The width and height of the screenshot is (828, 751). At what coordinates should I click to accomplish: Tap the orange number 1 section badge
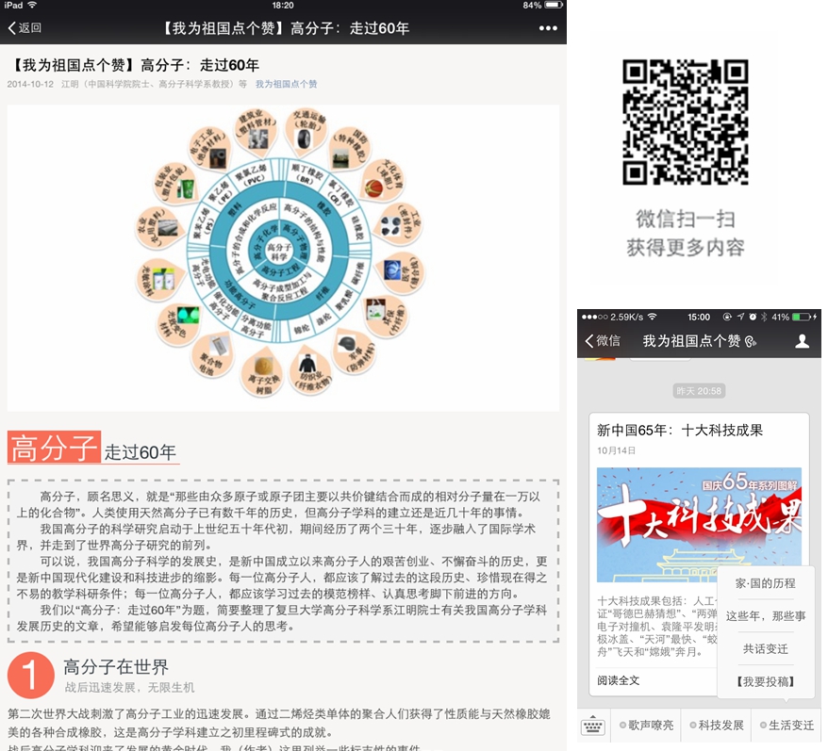point(30,675)
